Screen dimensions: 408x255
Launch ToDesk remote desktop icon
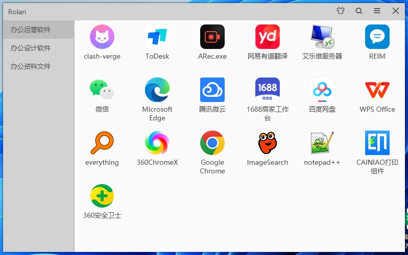(157, 37)
